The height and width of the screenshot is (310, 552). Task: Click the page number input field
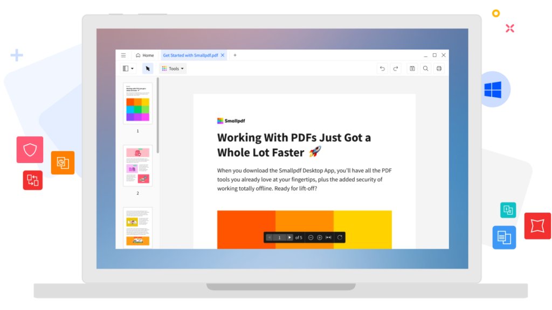pyautogui.click(x=279, y=237)
